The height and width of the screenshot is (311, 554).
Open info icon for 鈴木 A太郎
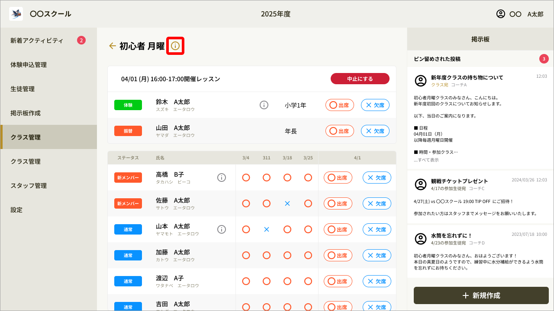(x=264, y=105)
